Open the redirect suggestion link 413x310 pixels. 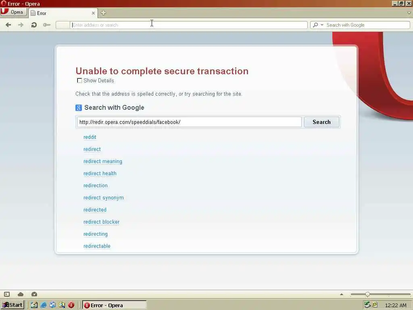[x=92, y=149]
